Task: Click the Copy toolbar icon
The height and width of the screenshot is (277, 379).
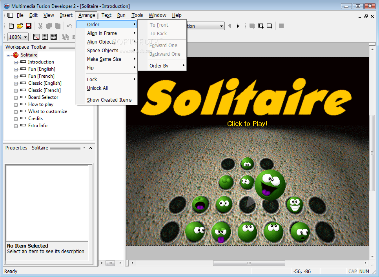Action: 49,26
